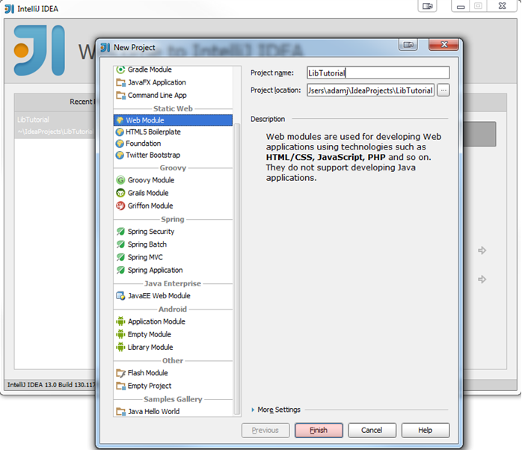The image size is (522, 450).
Task: Pick Twitter Bootstrap from the list
Action: (x=173, y=155)
